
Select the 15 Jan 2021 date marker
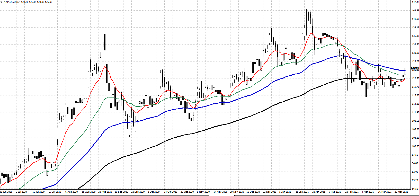[302, 192]
